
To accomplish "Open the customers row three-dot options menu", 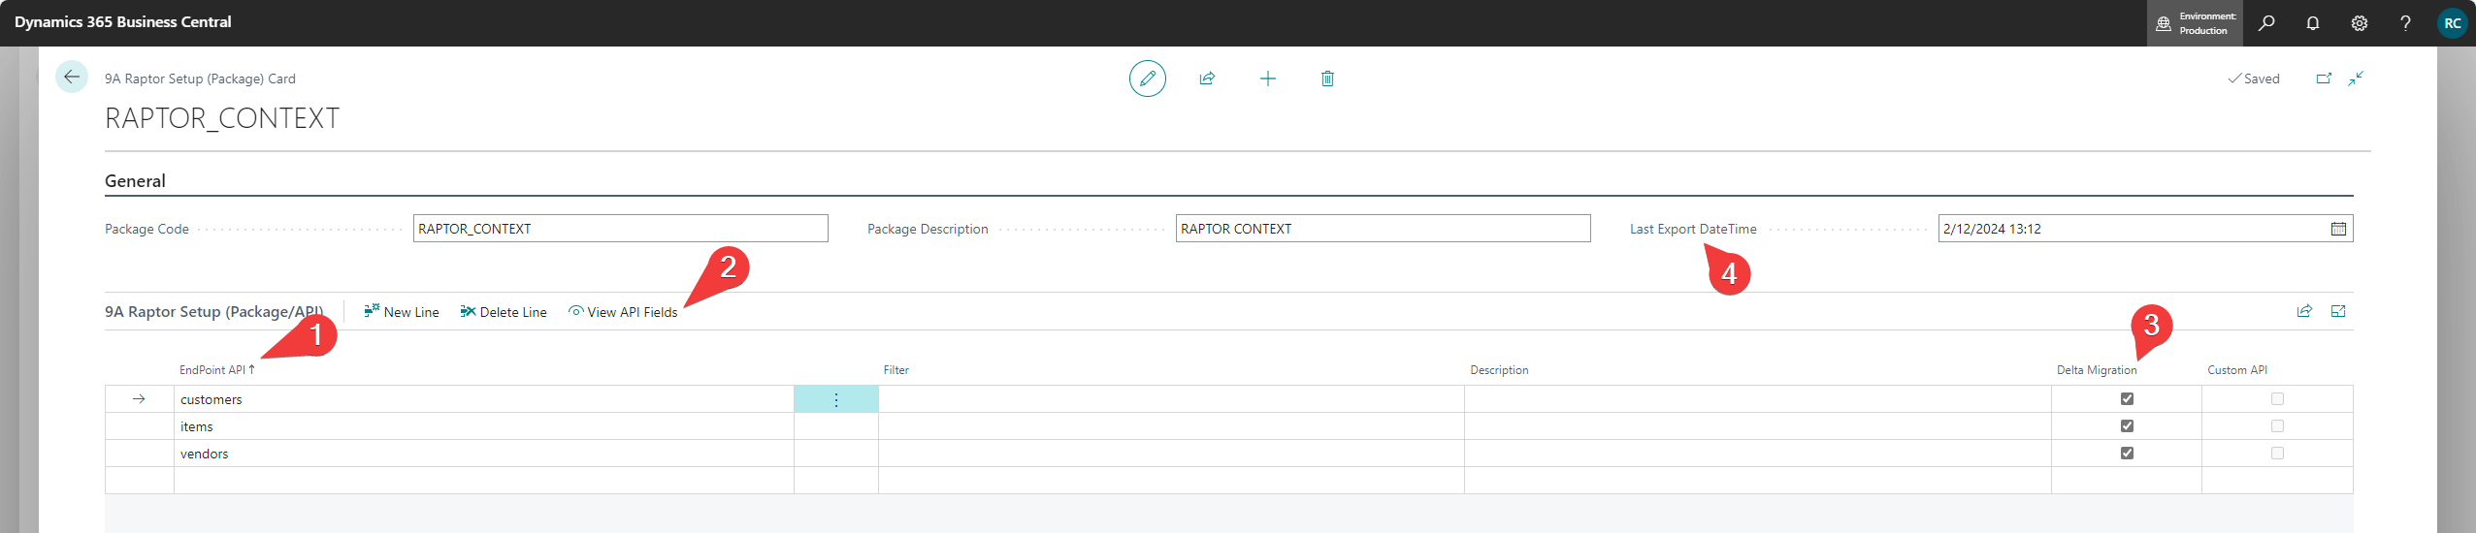I will (836, 399).
